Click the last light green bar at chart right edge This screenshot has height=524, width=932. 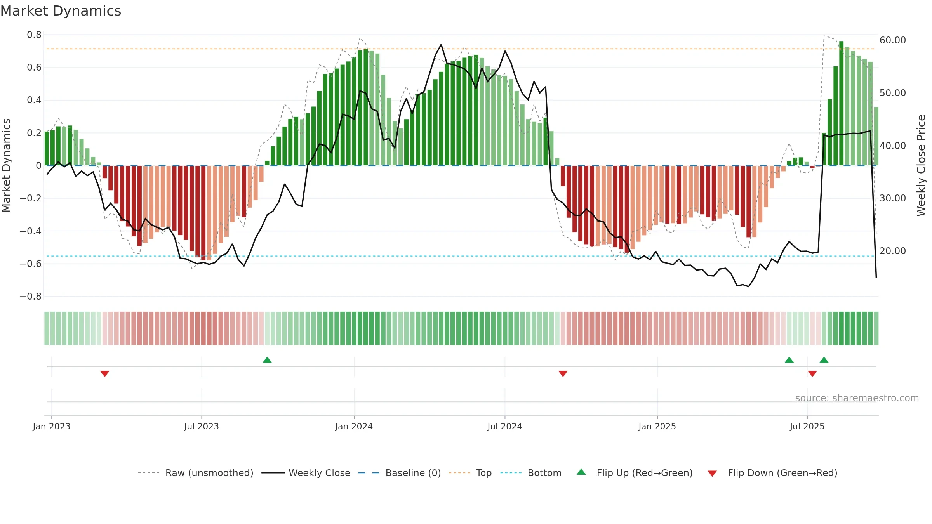[876, 136]
